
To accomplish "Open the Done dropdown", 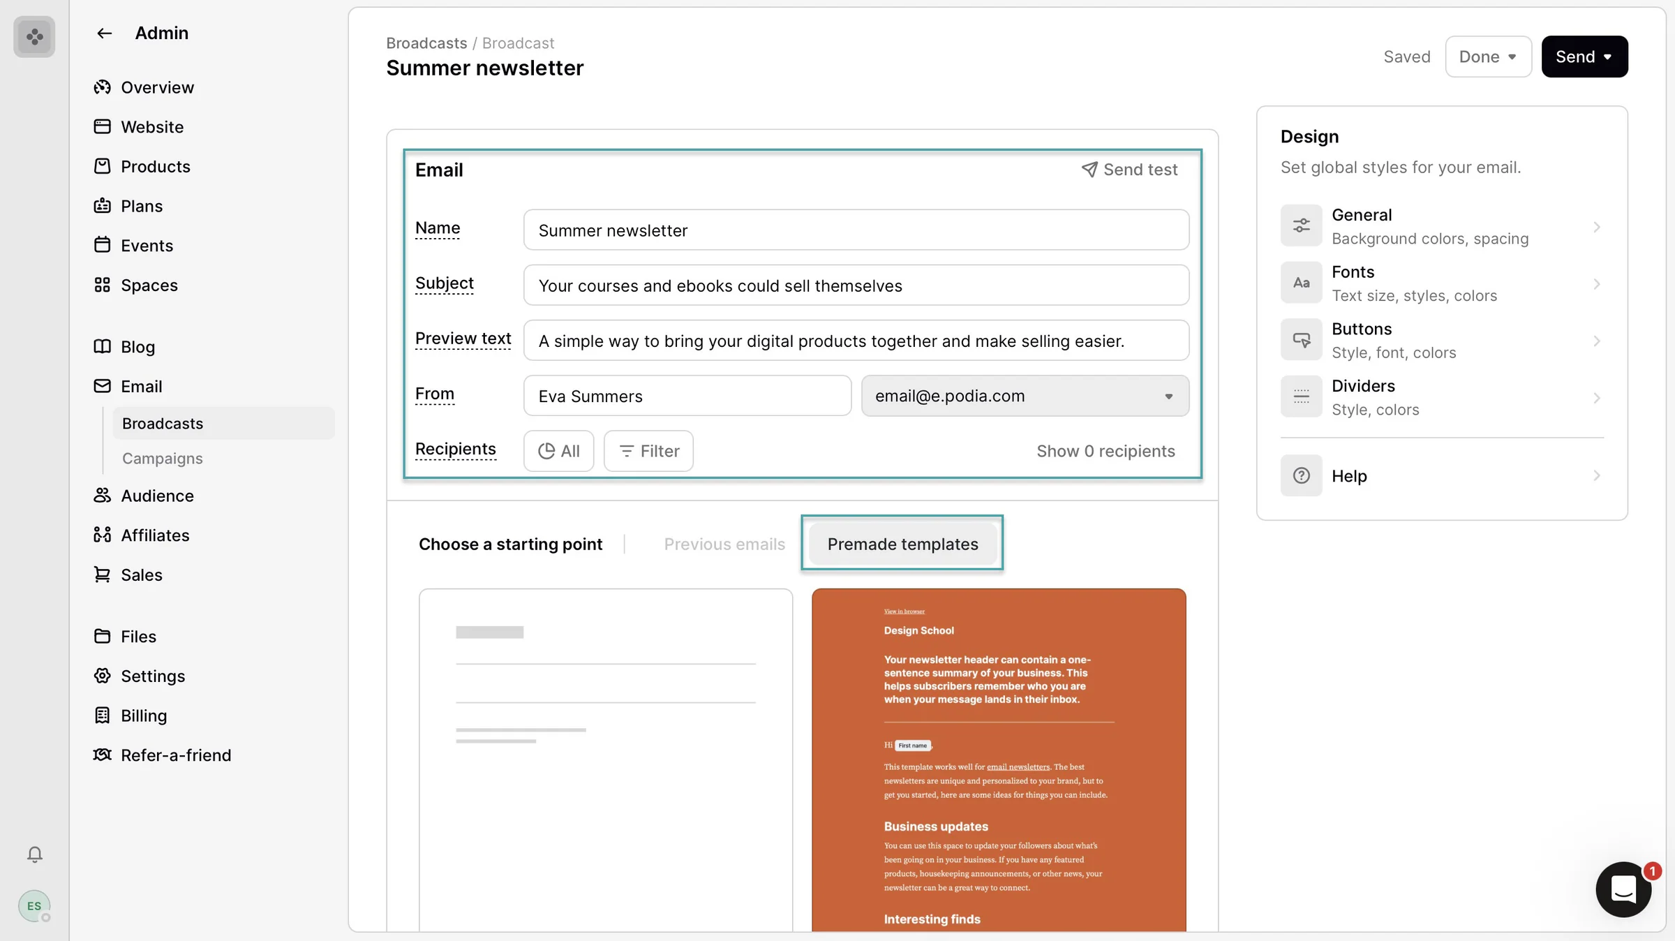I will [1488, 57].
